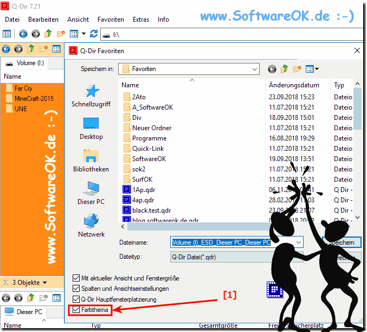367x332 pixels.
Task: Open the Bearbeiten menu
Action: pyautogui.click(x=43, y=20)
